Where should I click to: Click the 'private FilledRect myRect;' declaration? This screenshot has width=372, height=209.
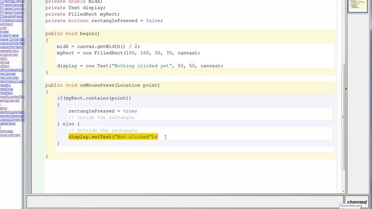click(x=83, y=14)
